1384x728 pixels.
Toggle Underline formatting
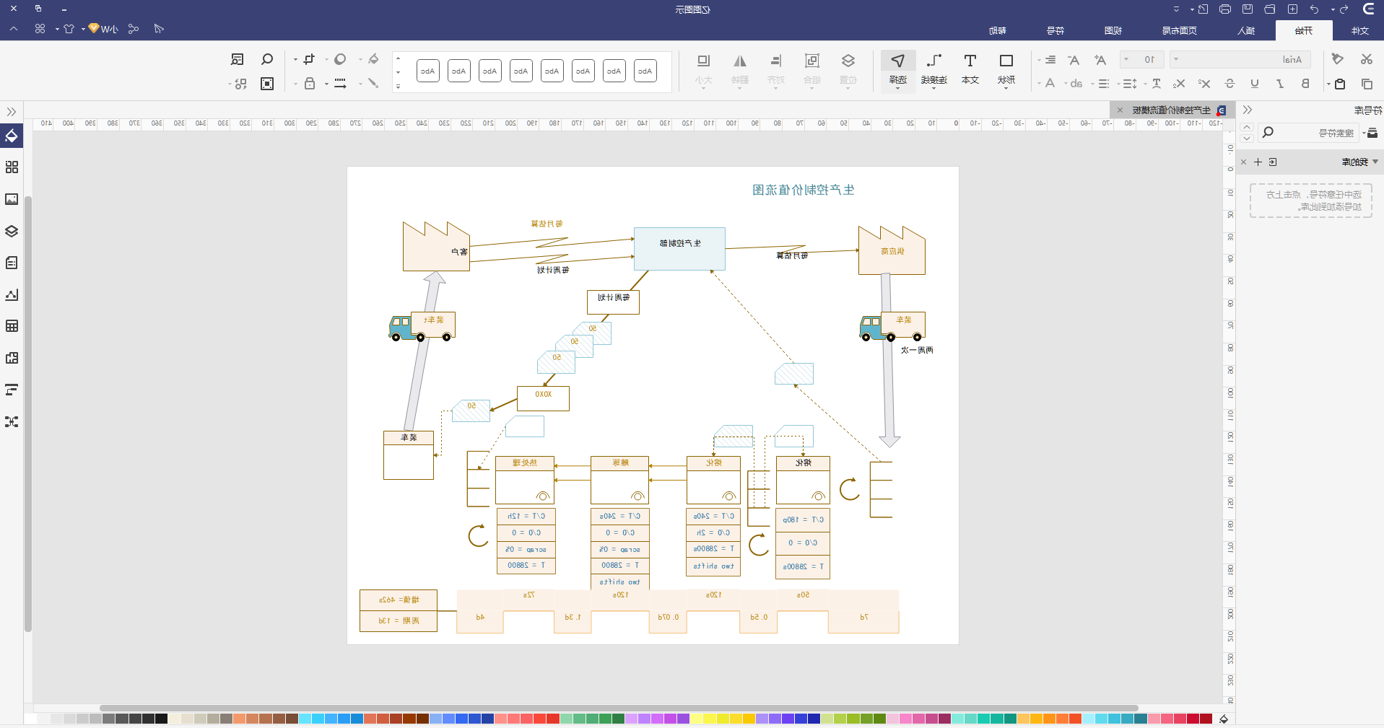pos(1255,84)
